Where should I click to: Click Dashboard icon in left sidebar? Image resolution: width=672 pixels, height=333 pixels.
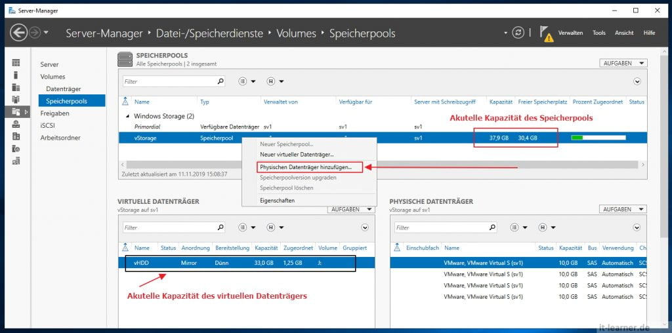(x=16, y=63)
